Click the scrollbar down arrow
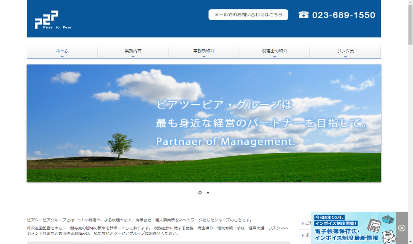The height and width of the screenshot is (244, 413). pyautogui.click(x=410, y=241)
